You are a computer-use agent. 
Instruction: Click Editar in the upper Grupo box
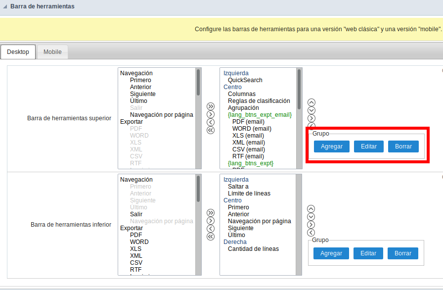(x=368, y=146)
